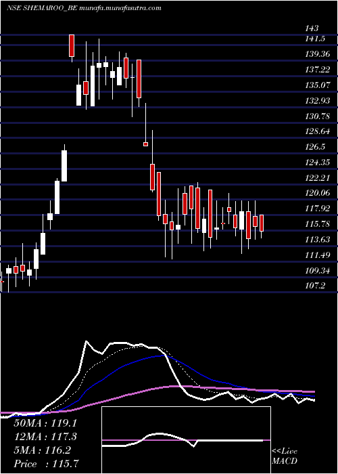Click the 12MA : 117.3 readout
Image resolution: width=338 pixels, height=474 pixels.
45,437
